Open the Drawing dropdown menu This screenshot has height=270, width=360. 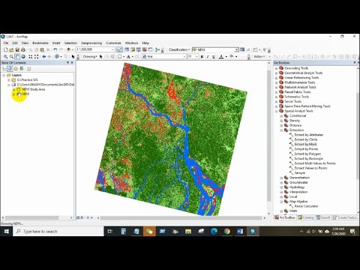click(x=90, y=57)
